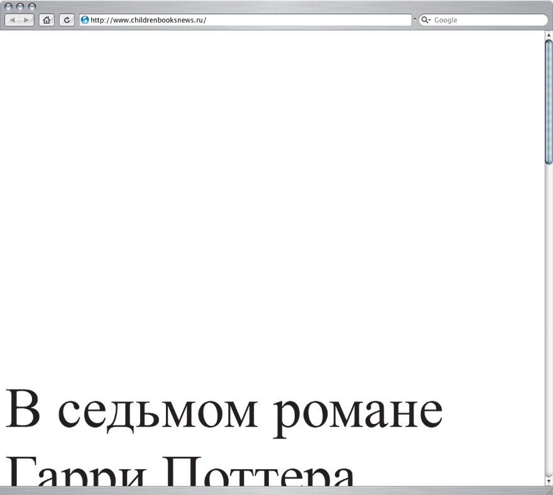Viewport: 553px width, 495px height.
Task: Reload the current page
Action: [67, 20]
